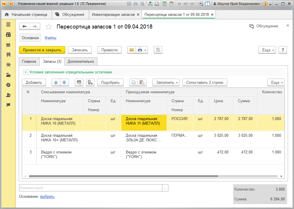
Task: Click the move row down arrow
Action: click(64, 82)
